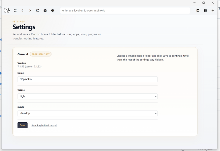This screenshot has height=151, width=220.
Task: Open the theme dropdown set to light
Action: tap(87, 96)
